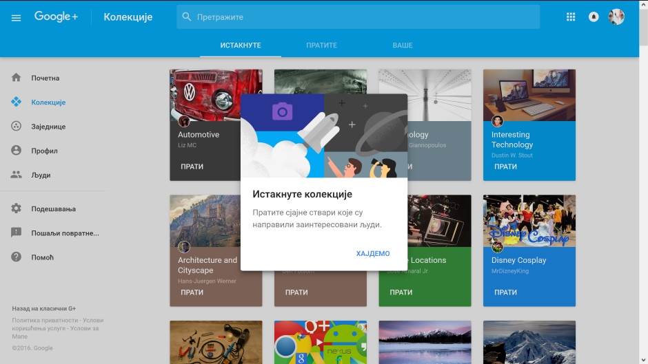Viewport: 648px width, 364px height.
Task: Switch to the ВАШЕ tab
Action: coord(403,45)
